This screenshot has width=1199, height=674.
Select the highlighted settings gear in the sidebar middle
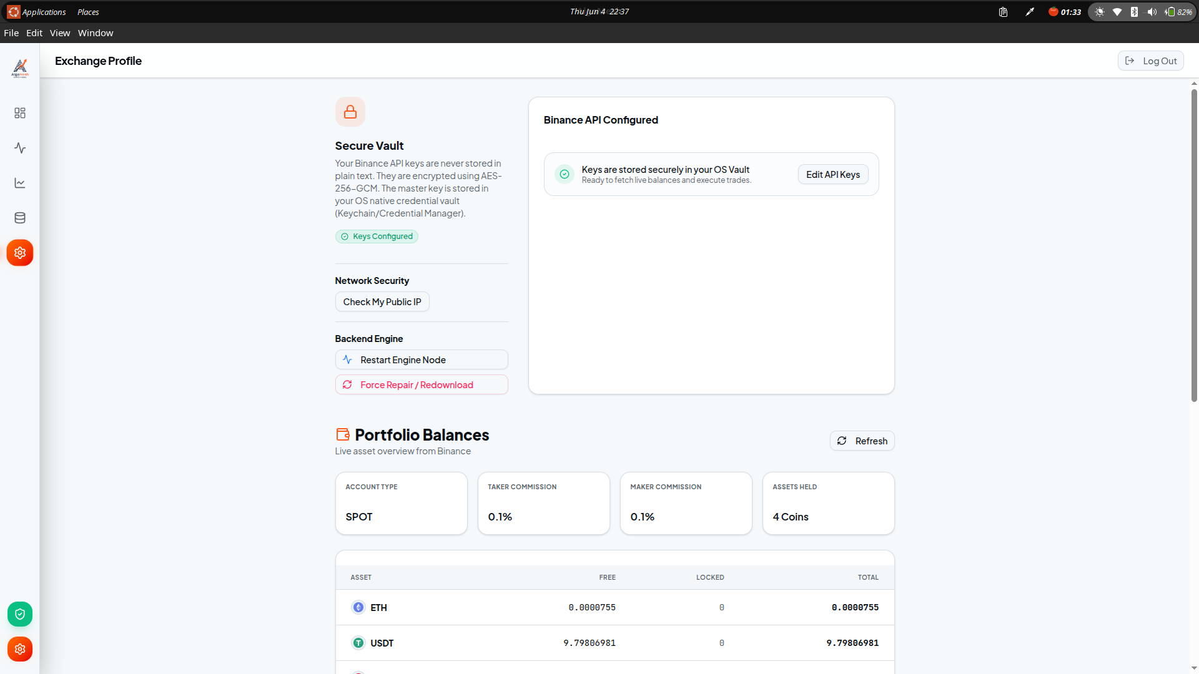[20, 253]
